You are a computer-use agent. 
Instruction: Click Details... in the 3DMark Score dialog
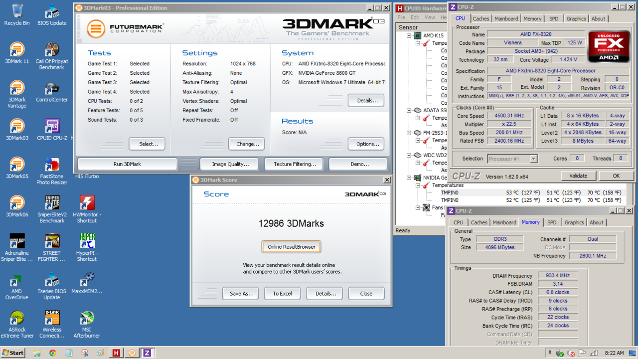point(324,293)
